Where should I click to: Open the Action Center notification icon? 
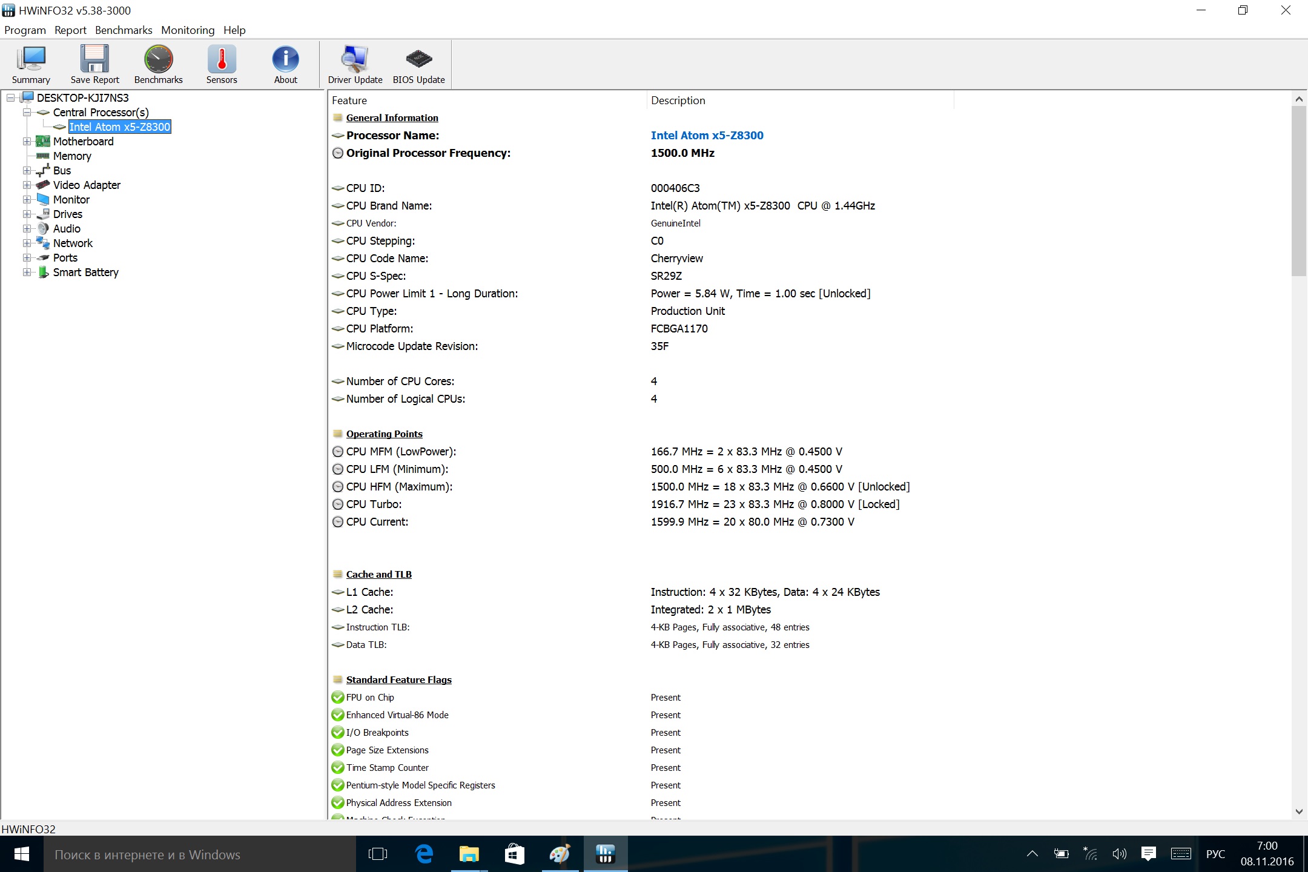[x=1148, y=854]
